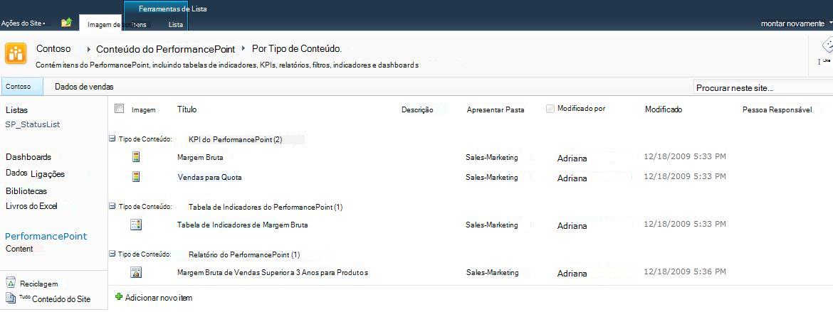Image resolution: width=833 pixels, height=312 pixels.
Task: Open Bibliotecas in the sidebar
Action: (x=26, y=191)
